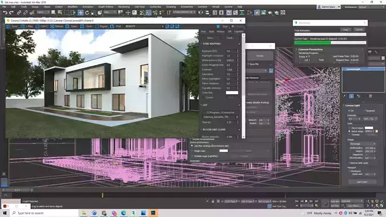Toggle the LUT section checkmark

point(239,105)
